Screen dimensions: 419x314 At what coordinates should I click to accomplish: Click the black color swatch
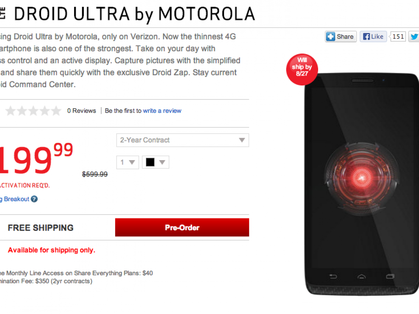(x=150, y=162)
